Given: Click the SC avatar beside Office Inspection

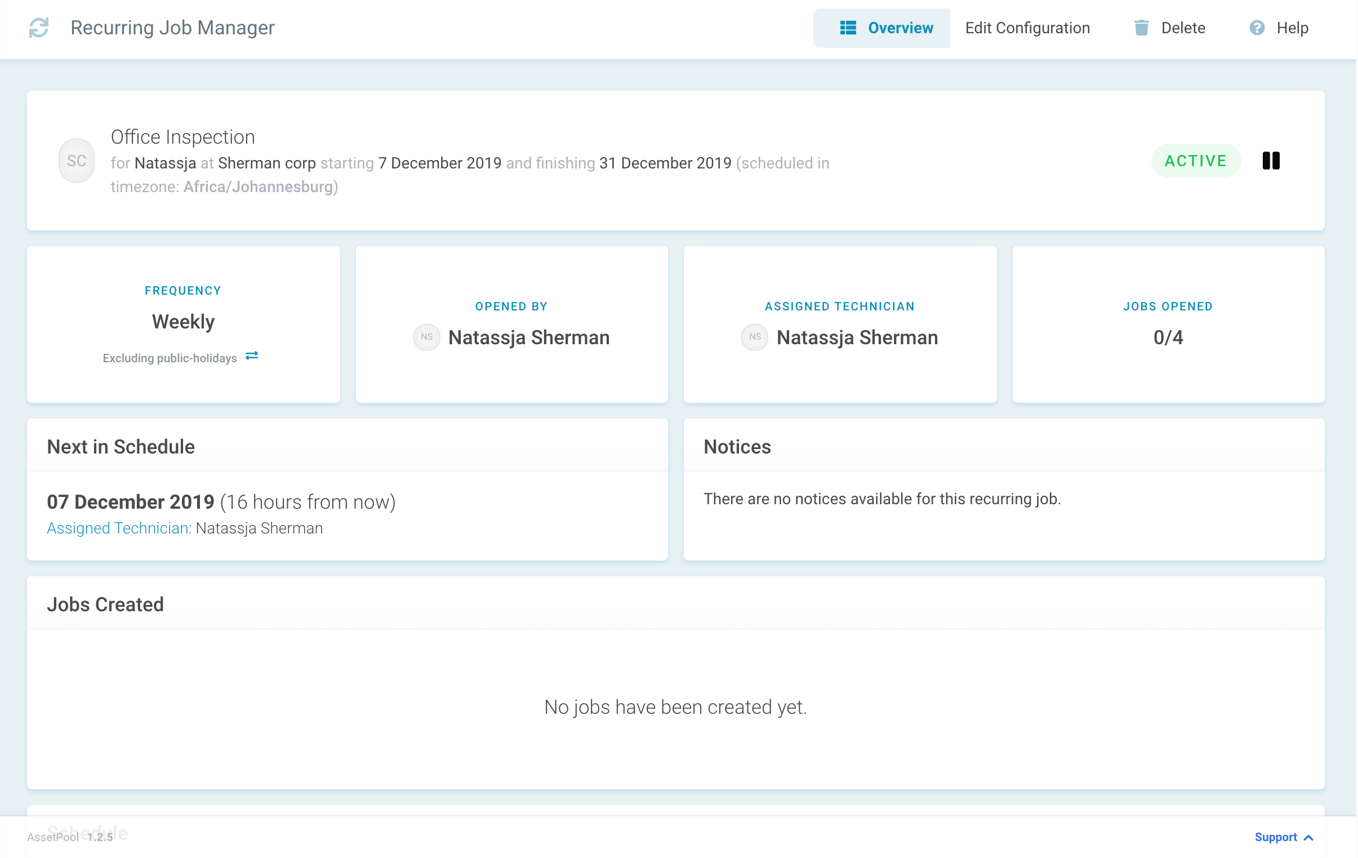Looking at the screenshot, I should [x=76, y=160].
